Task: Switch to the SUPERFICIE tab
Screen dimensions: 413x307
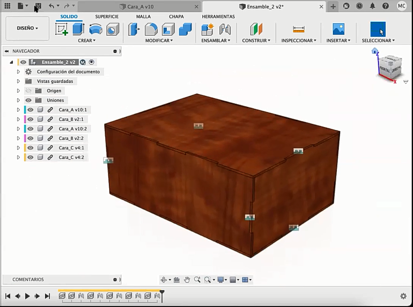Action: point(107,17)
